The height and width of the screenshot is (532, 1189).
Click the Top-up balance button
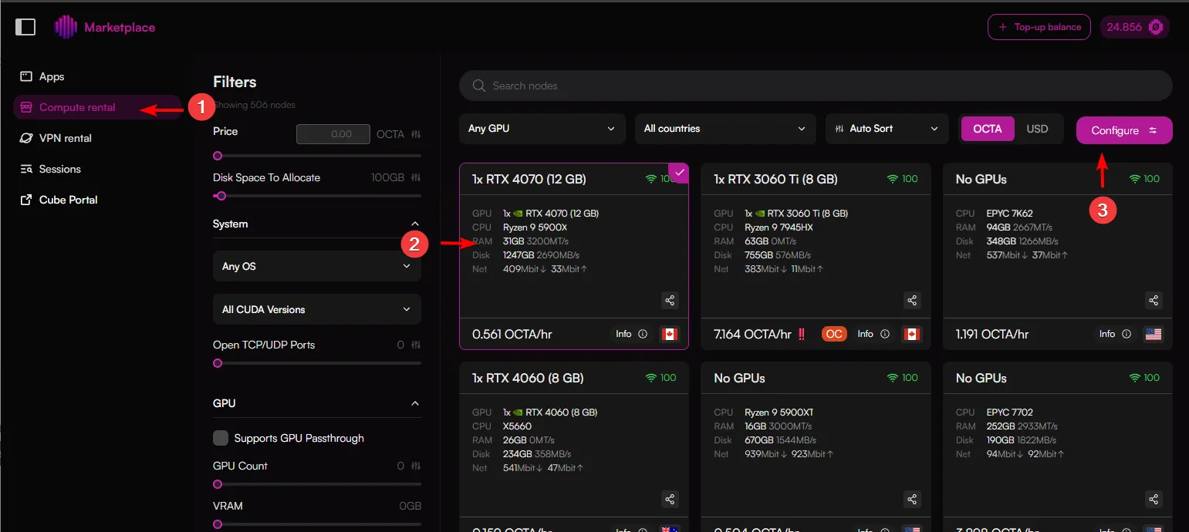[x=1039, y=27]
